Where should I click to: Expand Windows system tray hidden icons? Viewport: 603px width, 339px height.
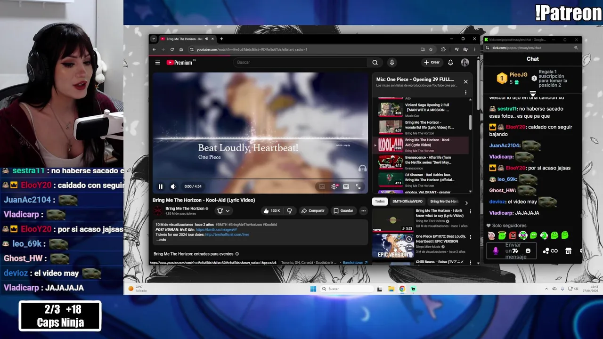click(546, 289)
